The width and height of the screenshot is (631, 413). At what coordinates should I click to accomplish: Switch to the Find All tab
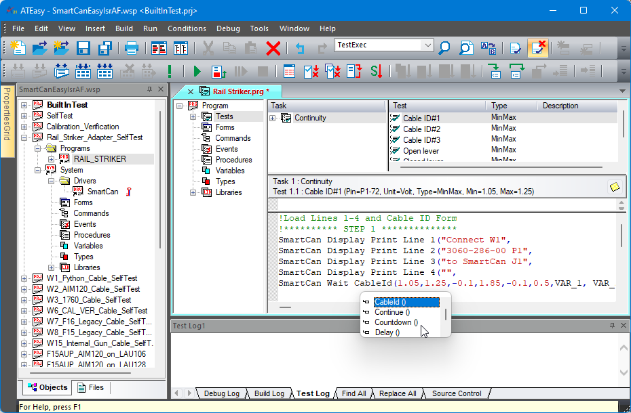click(x=353, y=394)
